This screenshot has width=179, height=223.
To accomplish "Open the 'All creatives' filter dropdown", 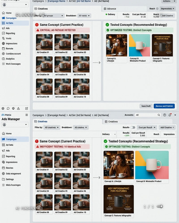I will point(52,128).
